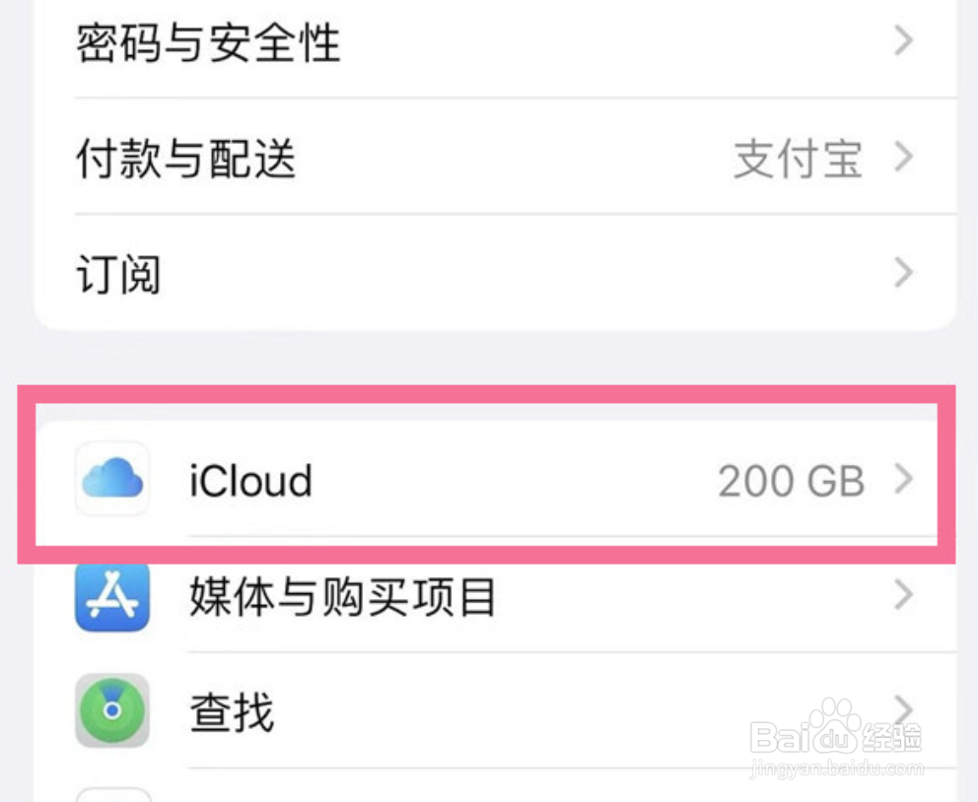Expand 密码与安全性 using its chevron arrow
Image resolution: width=978 pixels, height=802 pixels.
tap(903, 41)
